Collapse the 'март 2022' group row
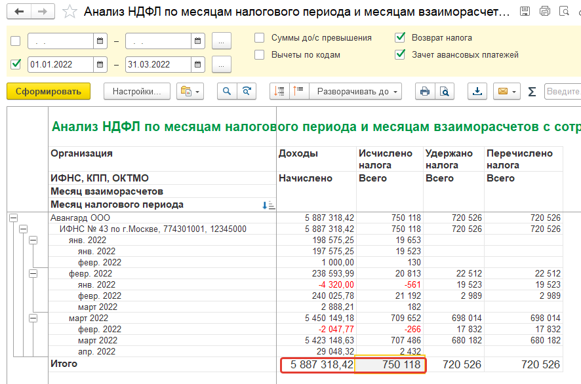The height and width of the screenshot is (384, 581). coord(33,318)
